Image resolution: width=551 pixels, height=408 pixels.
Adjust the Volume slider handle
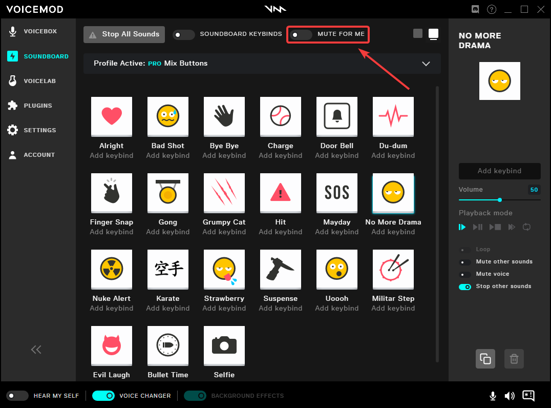click(500, 200)
